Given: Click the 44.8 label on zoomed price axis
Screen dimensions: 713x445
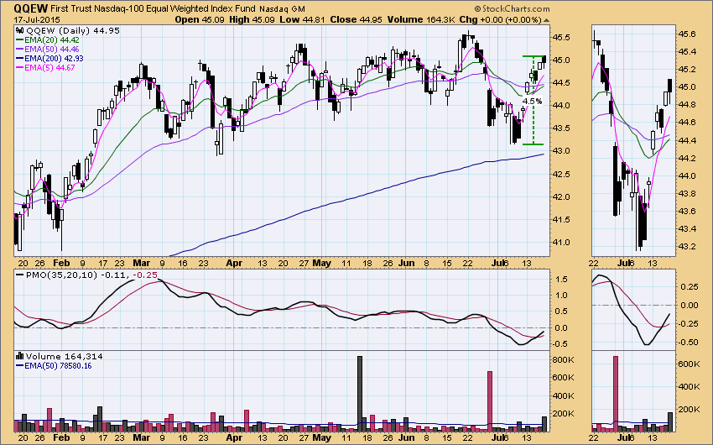Looking at the screenshot, I should pos(687,105).
